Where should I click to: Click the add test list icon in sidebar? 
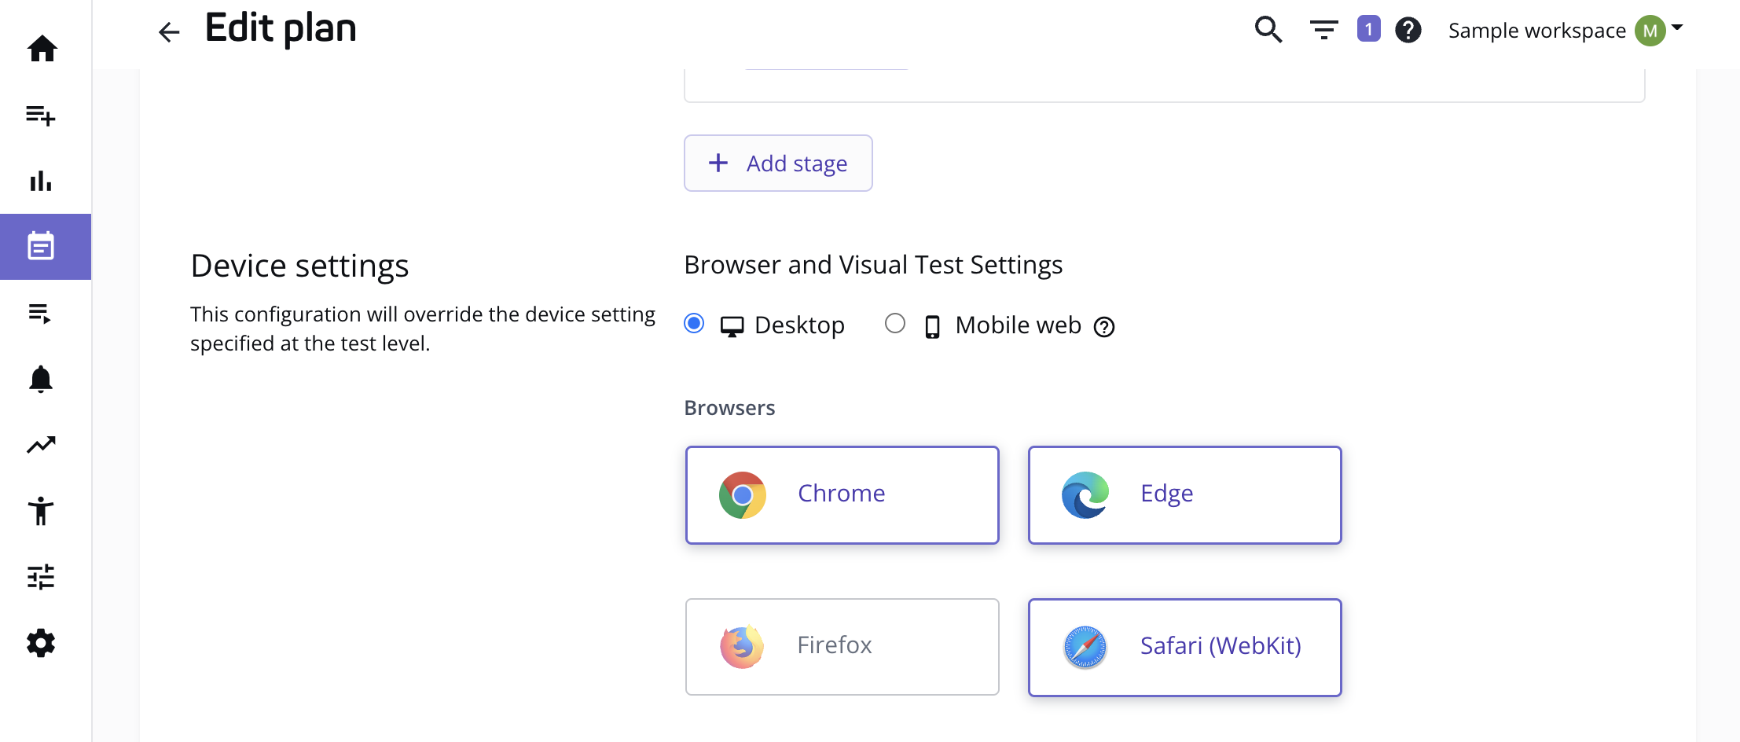41,116
